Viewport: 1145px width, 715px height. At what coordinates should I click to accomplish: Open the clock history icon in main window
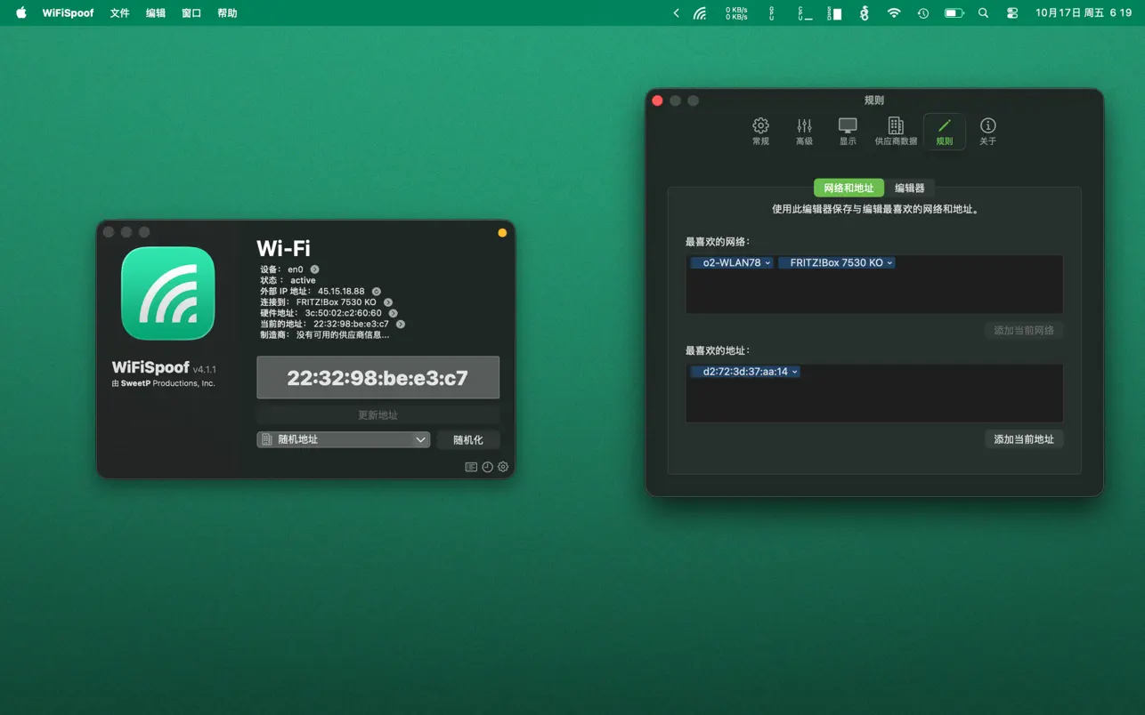[487, 467]
